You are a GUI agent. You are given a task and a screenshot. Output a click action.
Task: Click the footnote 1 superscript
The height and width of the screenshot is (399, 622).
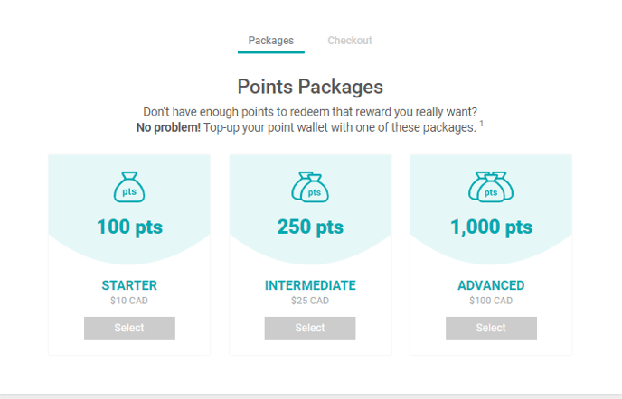pyautogui.click(x=481, y=124)
